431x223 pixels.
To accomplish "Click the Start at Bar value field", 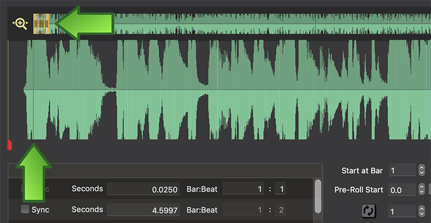I will [x=402, y=170].
